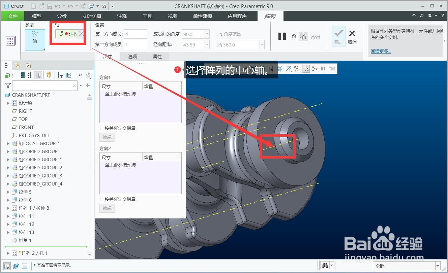448x273 pixels.
Task: Click the save icon in quick access toolbar
Action: coord(50,6)
